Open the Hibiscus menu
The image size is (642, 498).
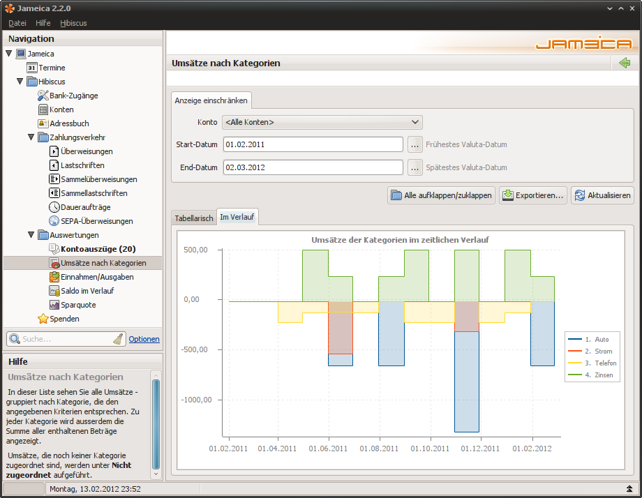coord(73,23)
